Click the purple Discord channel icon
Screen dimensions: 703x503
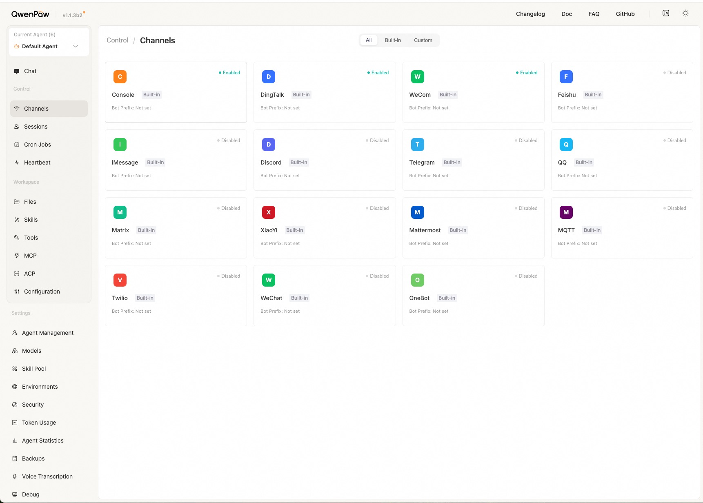click(x=269, y=145)
